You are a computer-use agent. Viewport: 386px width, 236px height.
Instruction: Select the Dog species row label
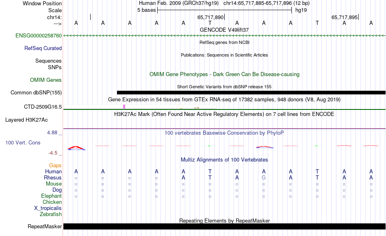point(57,190)
